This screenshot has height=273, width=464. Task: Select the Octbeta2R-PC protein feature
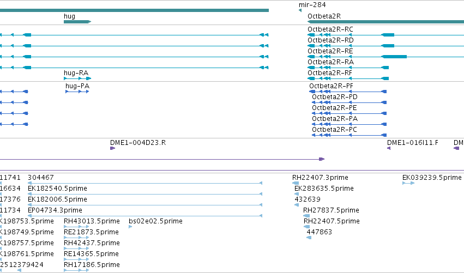point(349,135)
